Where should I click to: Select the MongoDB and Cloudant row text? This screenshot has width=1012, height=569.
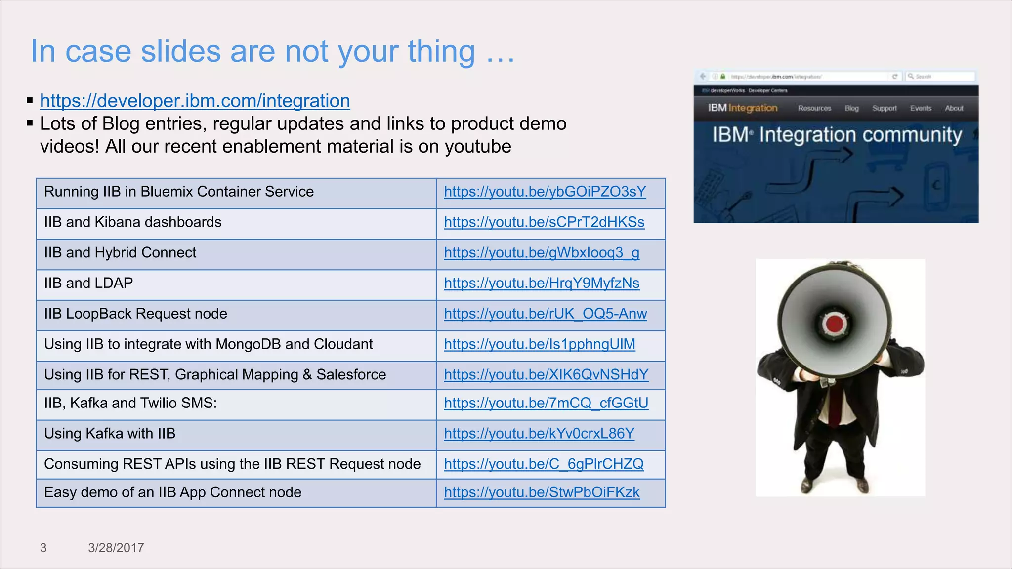point(208,344)
